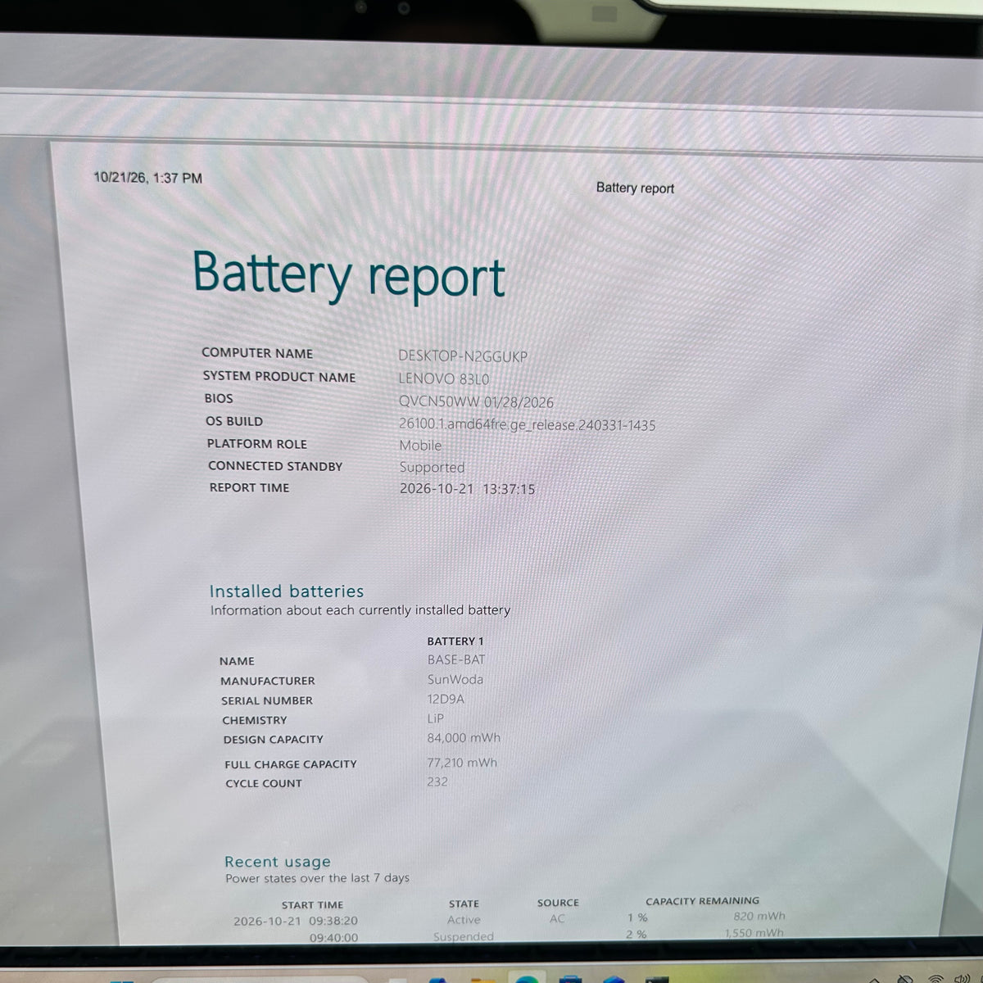Click the "FULL CHARGE CAPACITY" label
Image resolution: width=983 pixels, height=983 pixels.
click(x=291, y=764)
